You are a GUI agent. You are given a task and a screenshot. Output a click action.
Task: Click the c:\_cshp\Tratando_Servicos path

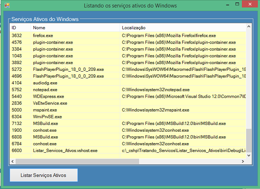click(184, 151)
